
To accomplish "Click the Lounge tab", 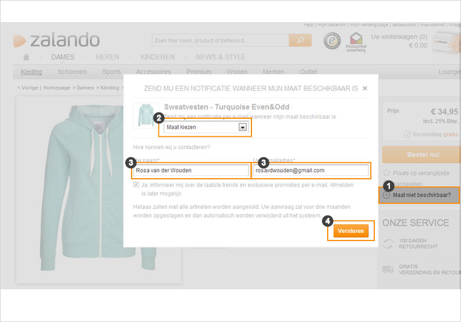I will 449,72.
